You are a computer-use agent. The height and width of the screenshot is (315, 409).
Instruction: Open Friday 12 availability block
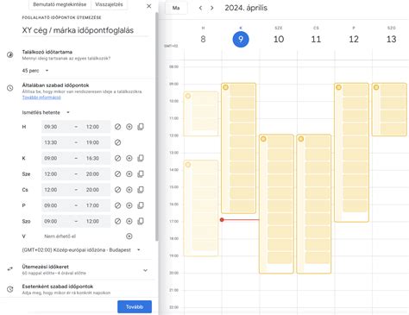coord(351,153)
